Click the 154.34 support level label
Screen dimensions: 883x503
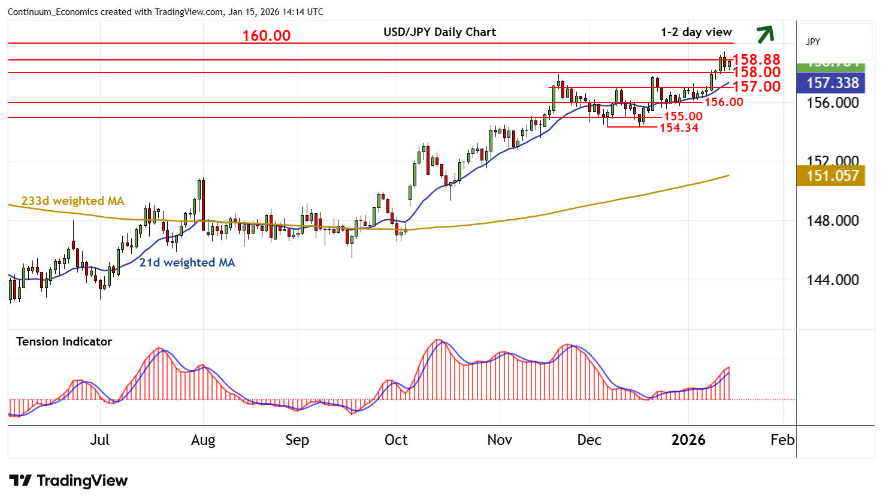coord(679,128)
